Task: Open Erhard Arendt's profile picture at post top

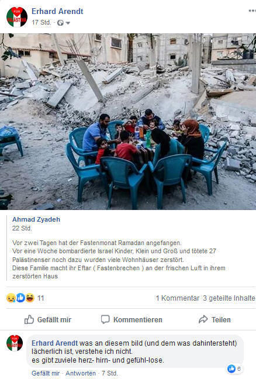Action: click(x=17, y=17)
